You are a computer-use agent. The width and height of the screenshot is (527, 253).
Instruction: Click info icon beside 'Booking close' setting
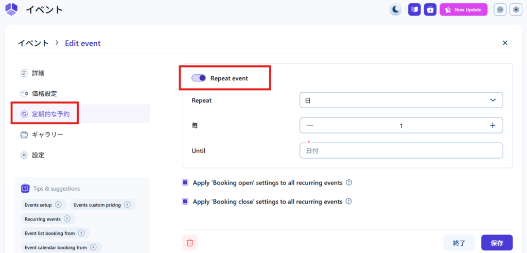(348, 201)
